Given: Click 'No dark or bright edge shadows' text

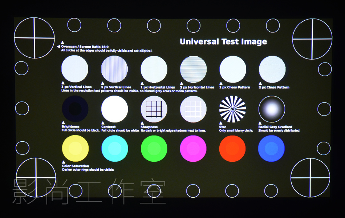Looking at the screenshot, I should pos(173,130).
